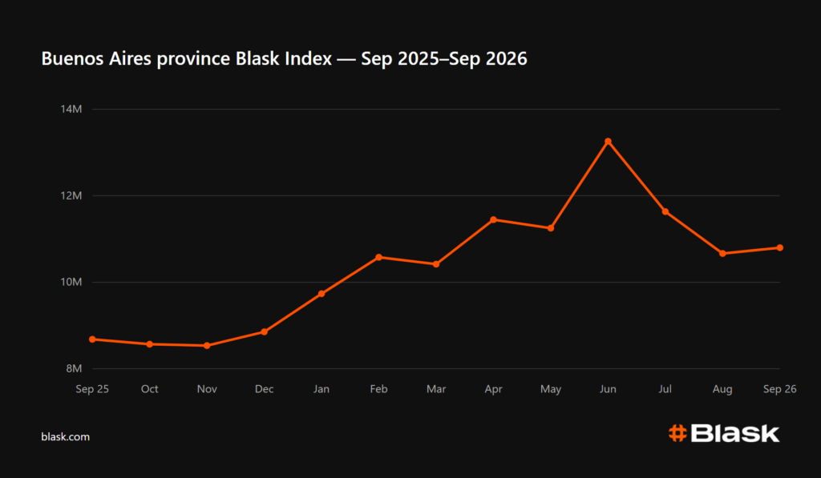The width and height of the screenshot is (821, 478).
Task: Click the Jan x-axis label
Action: tap(322, 389)
